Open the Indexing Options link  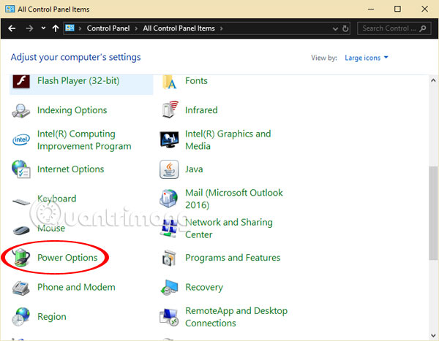(x=72, y=110)
